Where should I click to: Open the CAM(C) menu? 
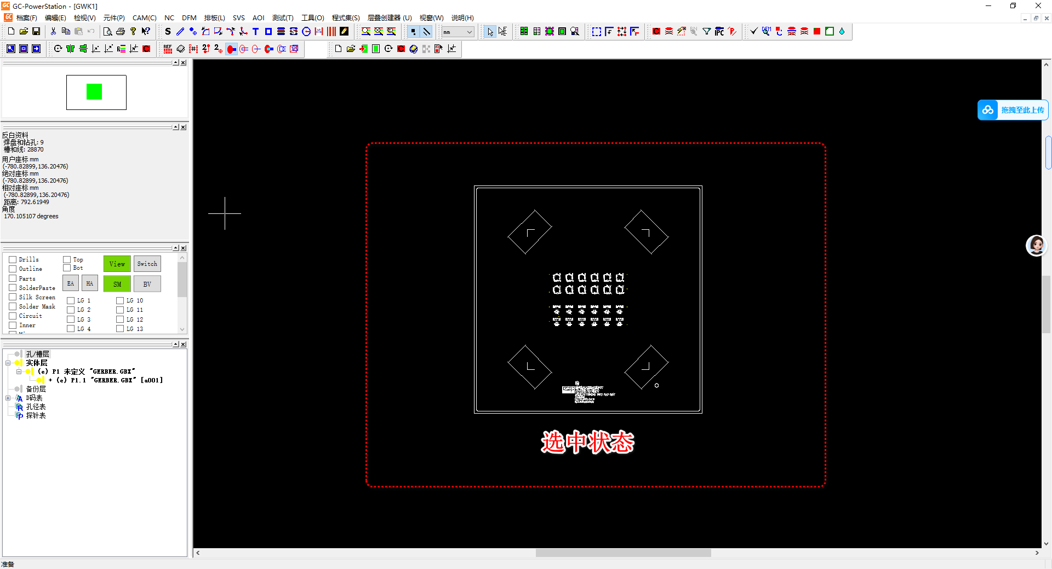tap(145, 18)
